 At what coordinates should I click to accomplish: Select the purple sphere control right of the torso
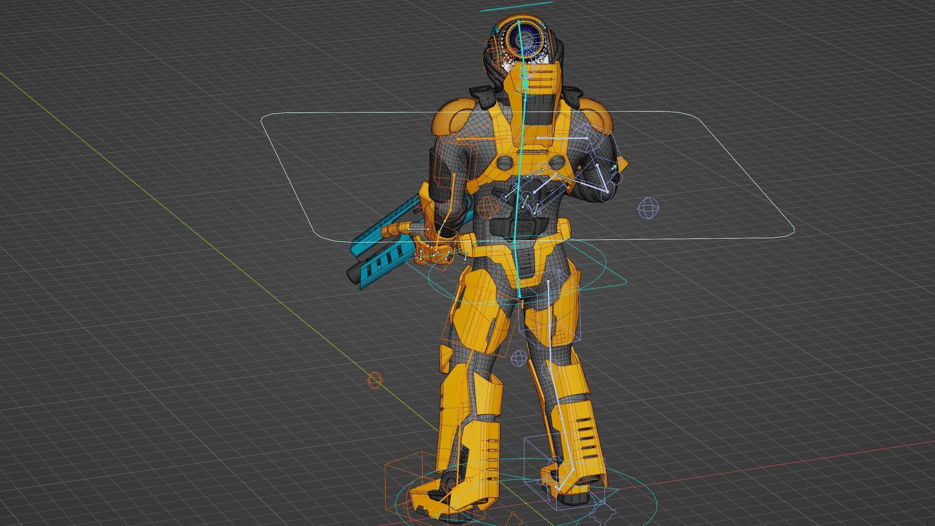point(648,208)
